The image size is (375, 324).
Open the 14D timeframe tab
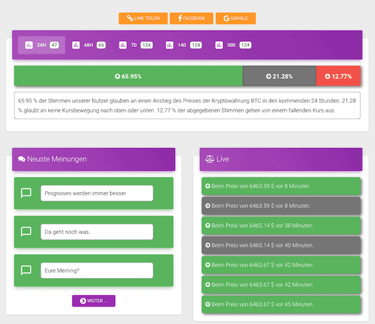(184, 45)
